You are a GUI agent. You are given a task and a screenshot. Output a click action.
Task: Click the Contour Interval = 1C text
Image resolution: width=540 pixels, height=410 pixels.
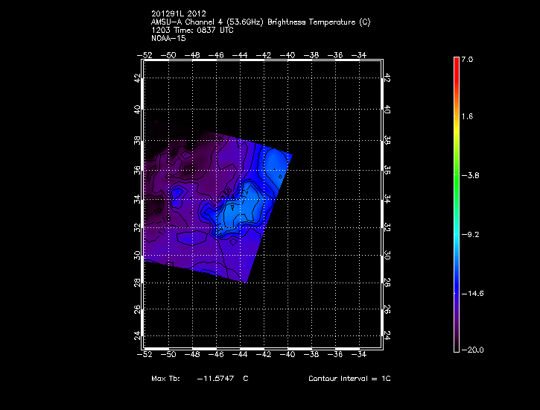[x=349, y=379]
